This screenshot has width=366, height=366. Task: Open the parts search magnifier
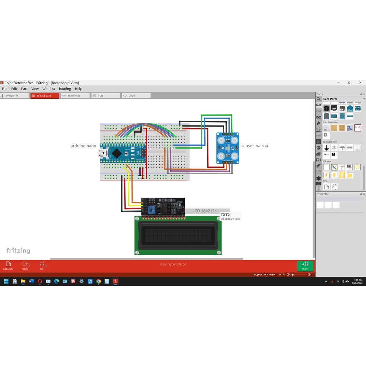coord(318,99)
